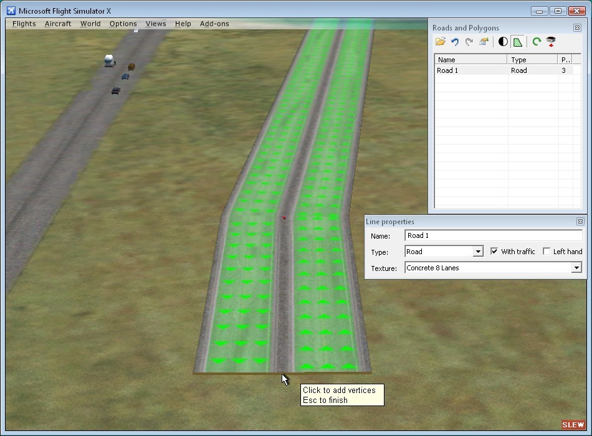Click the building with red arrow icon
The image size is (592, 436).
pos(551,42)
